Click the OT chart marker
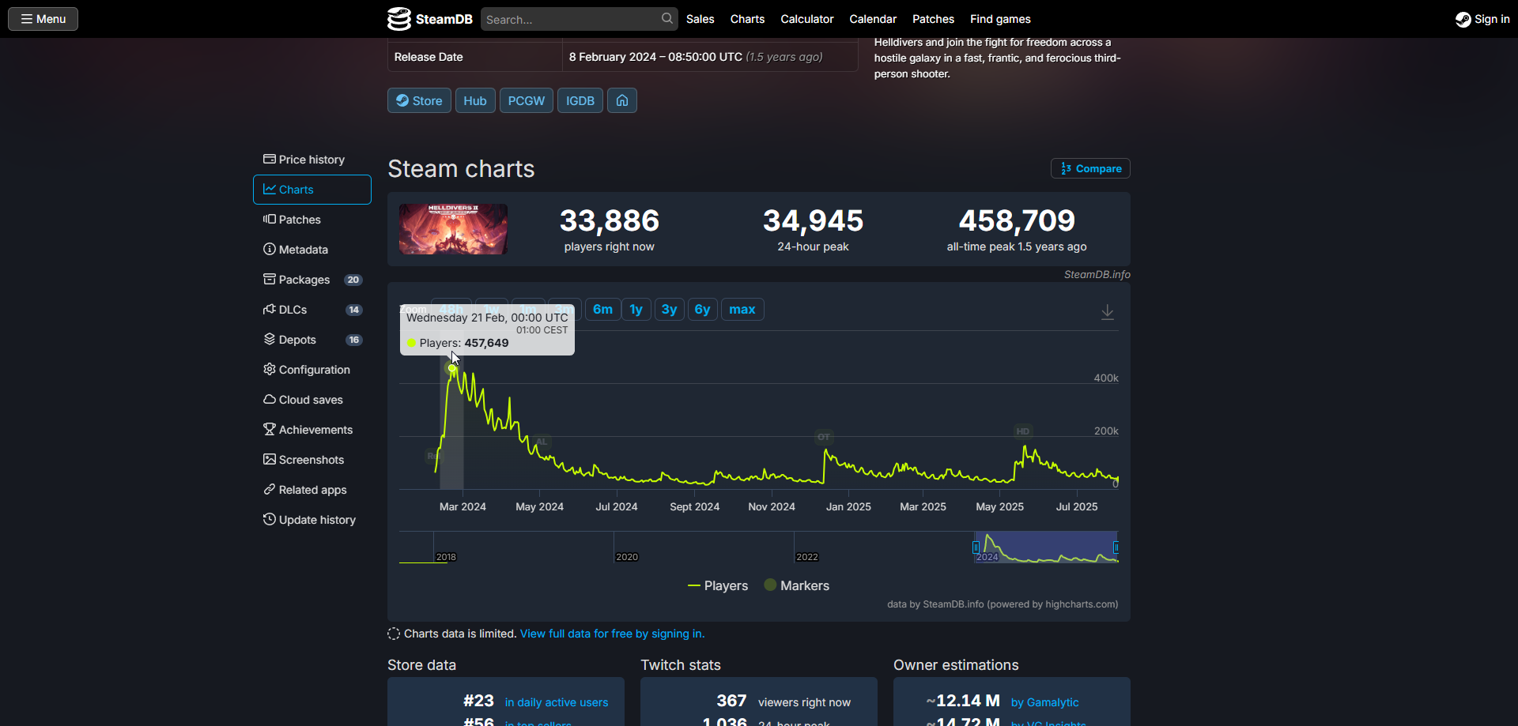The image size is (1518, 726). 824,437
